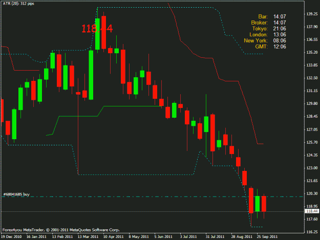Select the tall red candle overlapping the 118.44 label

pos(103,32)
